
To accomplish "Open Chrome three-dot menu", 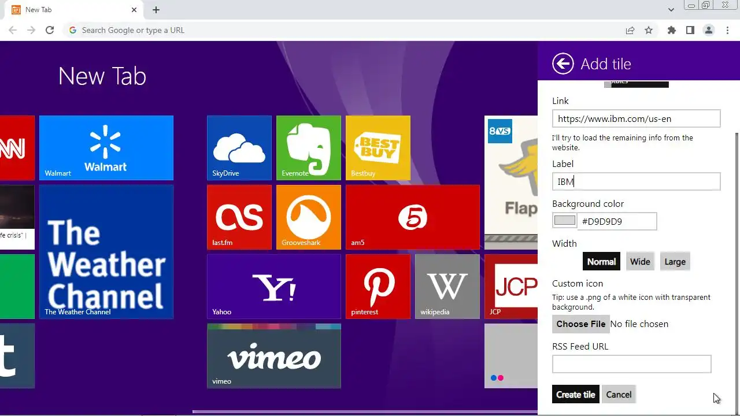I will (x=727, y=30).
